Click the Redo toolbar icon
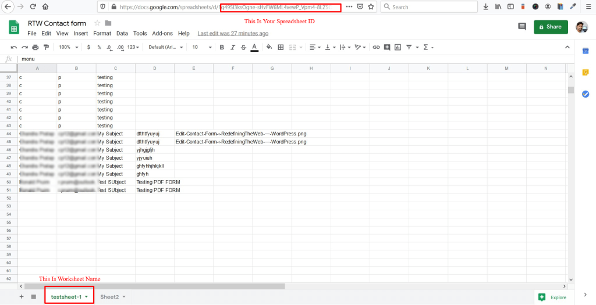The width and height of the screenshot is (596, 305). click(x=24, y=48)
